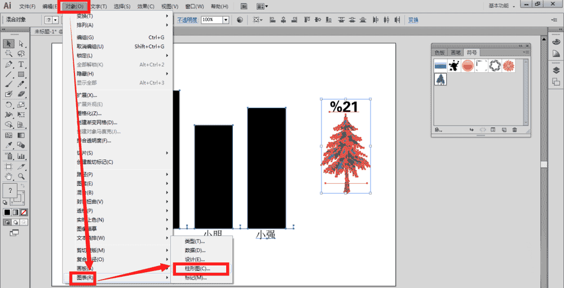The image size is (564, 288).
Task: Open the 基本功能 workspace switcher
Action: (502, 6)
